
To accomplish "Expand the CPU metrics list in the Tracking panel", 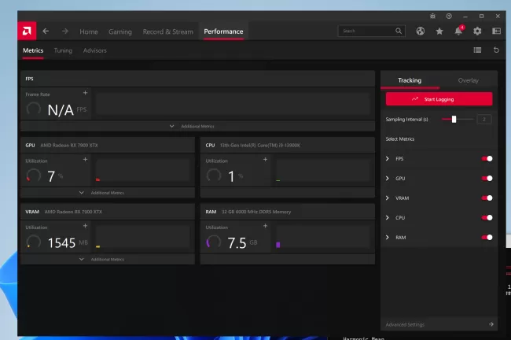I will (x=388, y=218).
